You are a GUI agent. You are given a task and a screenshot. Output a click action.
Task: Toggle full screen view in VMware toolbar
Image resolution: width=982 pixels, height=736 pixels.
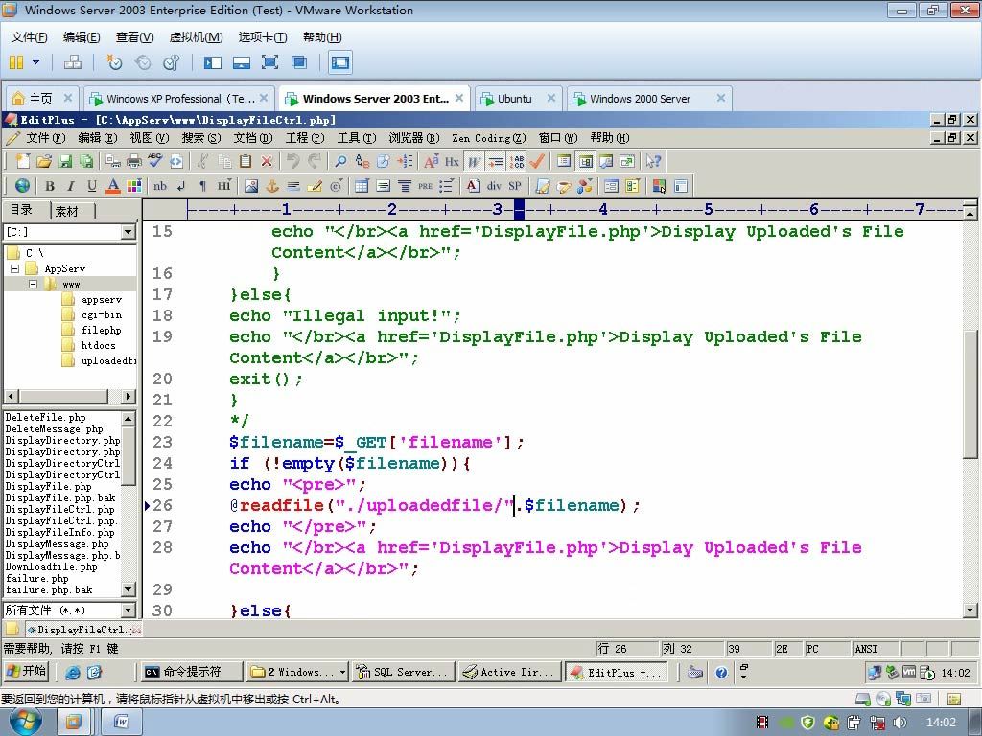click(x=269, y=62)
